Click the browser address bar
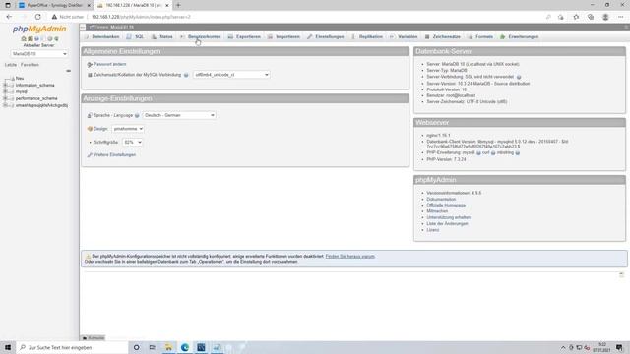 click(313, 17)
